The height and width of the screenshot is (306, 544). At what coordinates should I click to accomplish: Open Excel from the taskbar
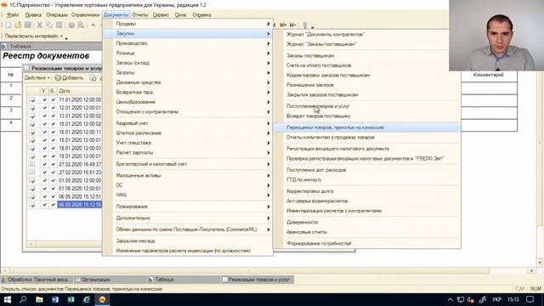coord(71,299)
